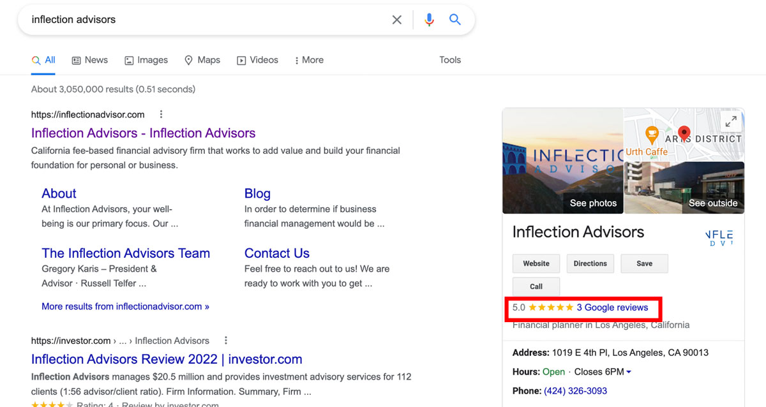This screenshot has width=766, height=407.
Task: Click the Call button
Action: coord(536,286)
